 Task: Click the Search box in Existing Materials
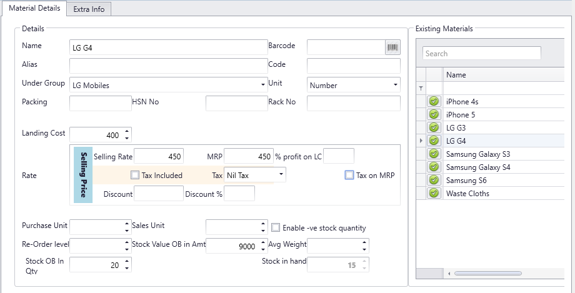[x=482, y=53]
